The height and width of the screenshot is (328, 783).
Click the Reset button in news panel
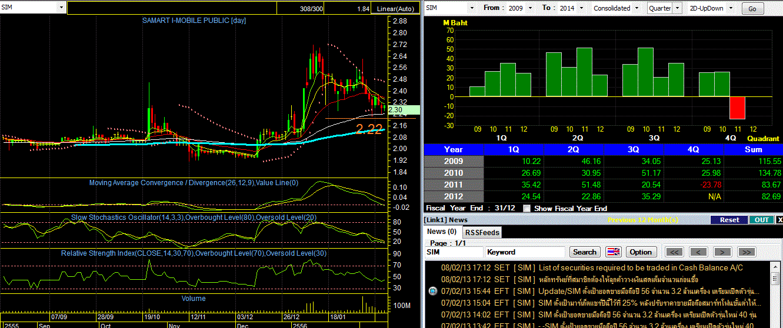729,220
